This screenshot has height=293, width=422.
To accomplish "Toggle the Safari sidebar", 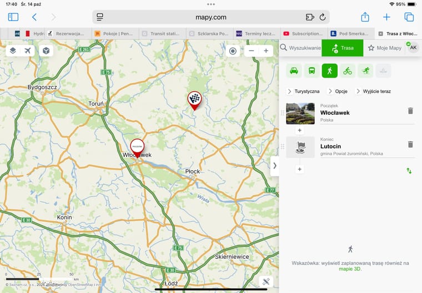I will 13,17.
